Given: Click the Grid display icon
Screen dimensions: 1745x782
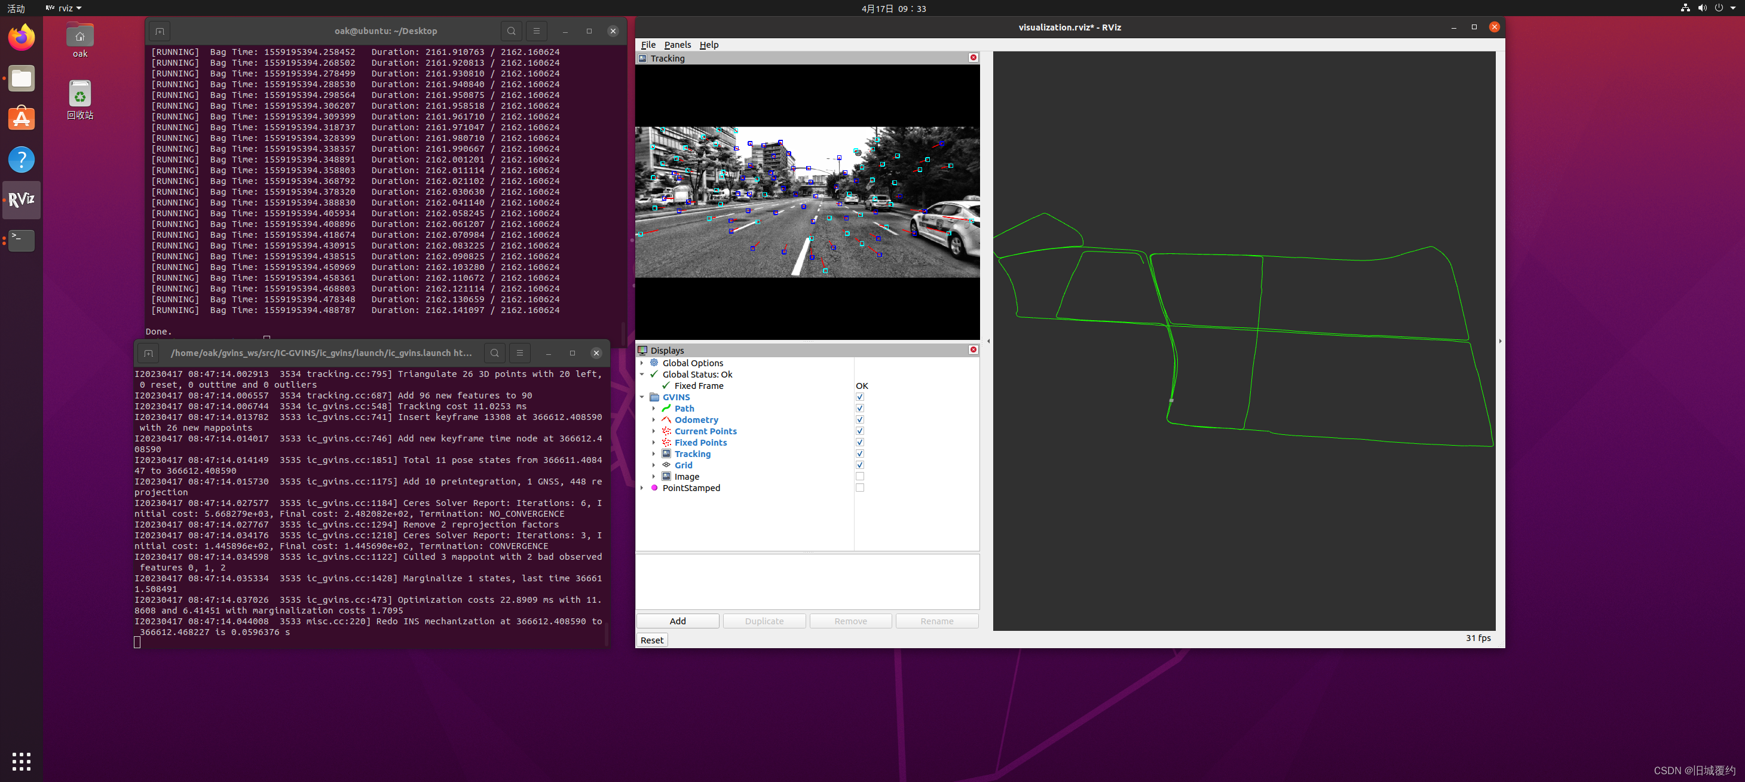Looking at the screenshot, I should tap(666, 465).
